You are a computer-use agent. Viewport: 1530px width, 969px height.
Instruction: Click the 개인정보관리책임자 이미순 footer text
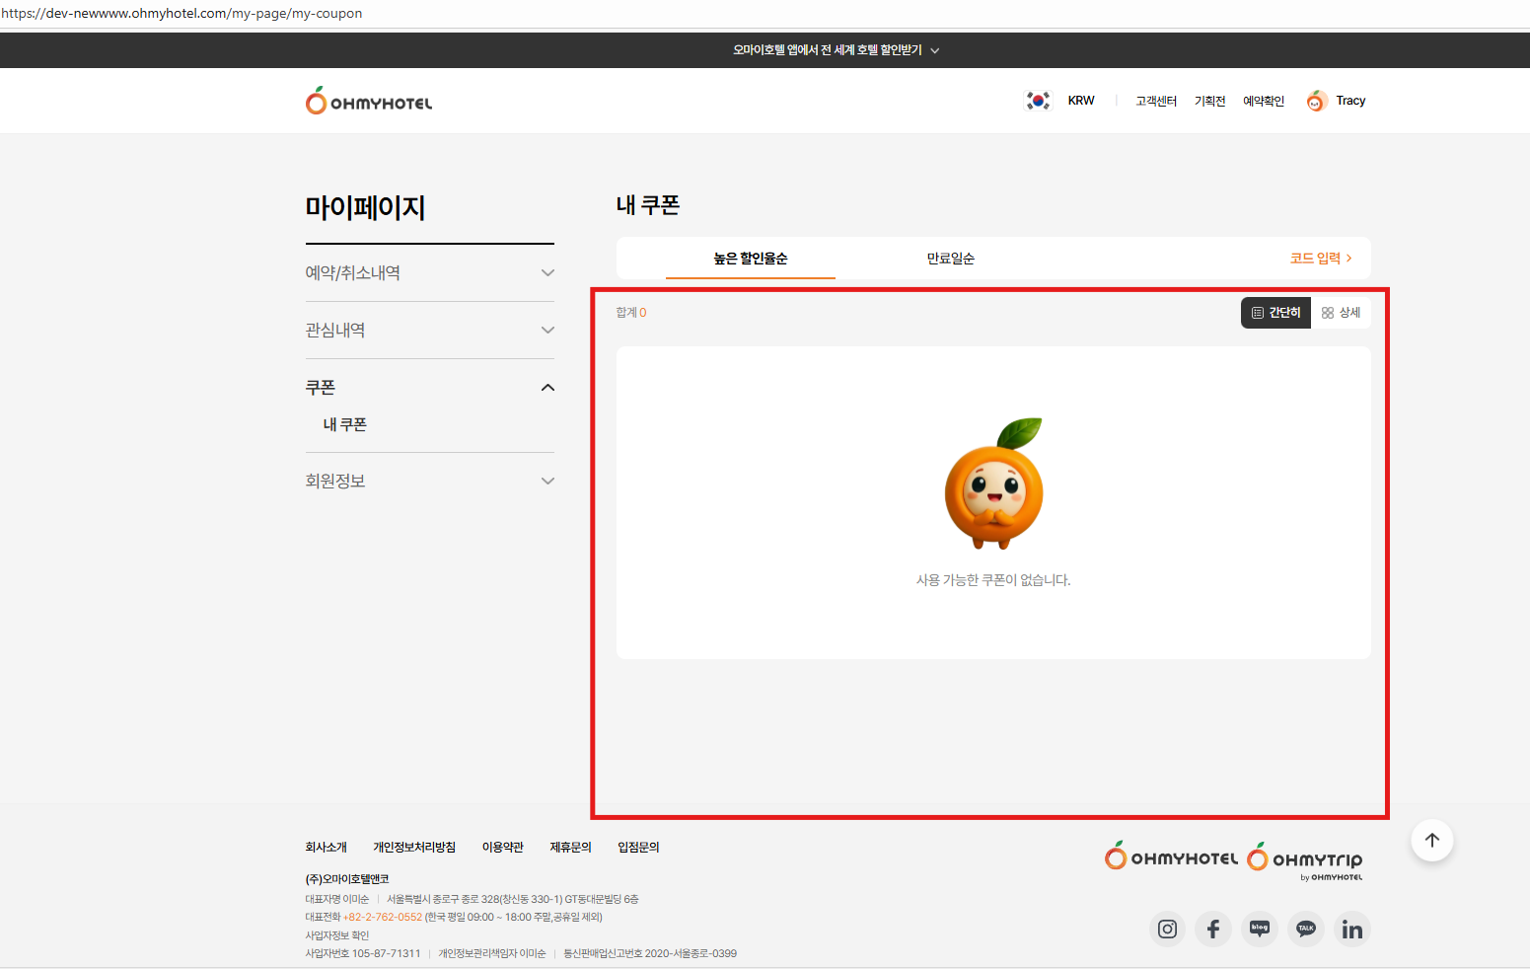click(x=492, y=954)
